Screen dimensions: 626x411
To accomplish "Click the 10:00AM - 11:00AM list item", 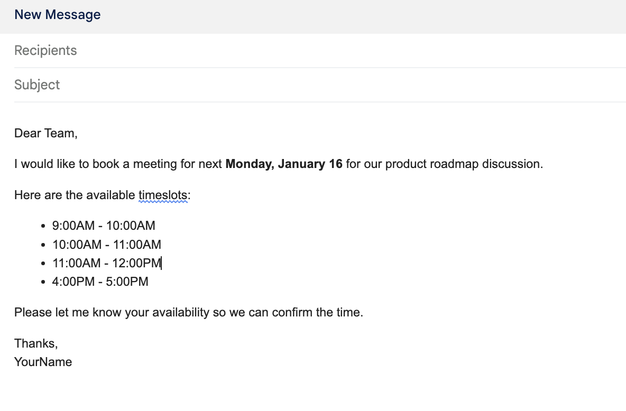I will [106, 245].
